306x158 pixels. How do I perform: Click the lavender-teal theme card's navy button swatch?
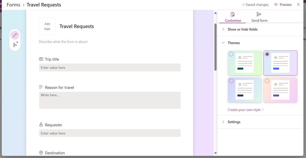tap(240, 95)
